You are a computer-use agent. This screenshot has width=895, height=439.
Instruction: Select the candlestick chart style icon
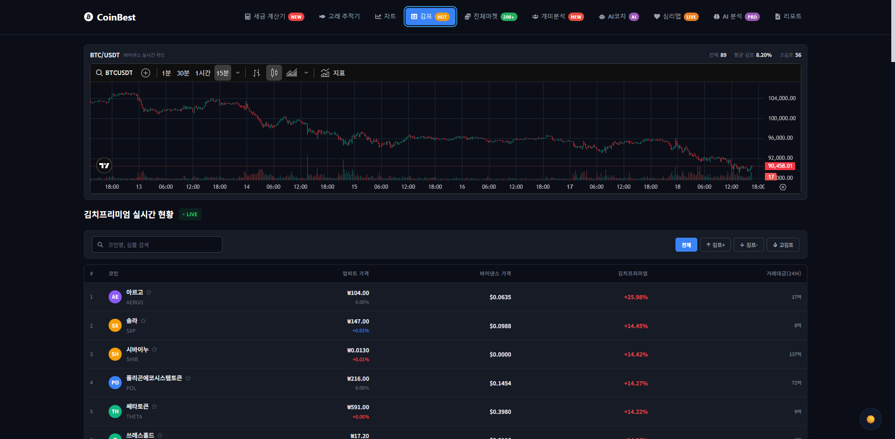(x=274, y=73)
